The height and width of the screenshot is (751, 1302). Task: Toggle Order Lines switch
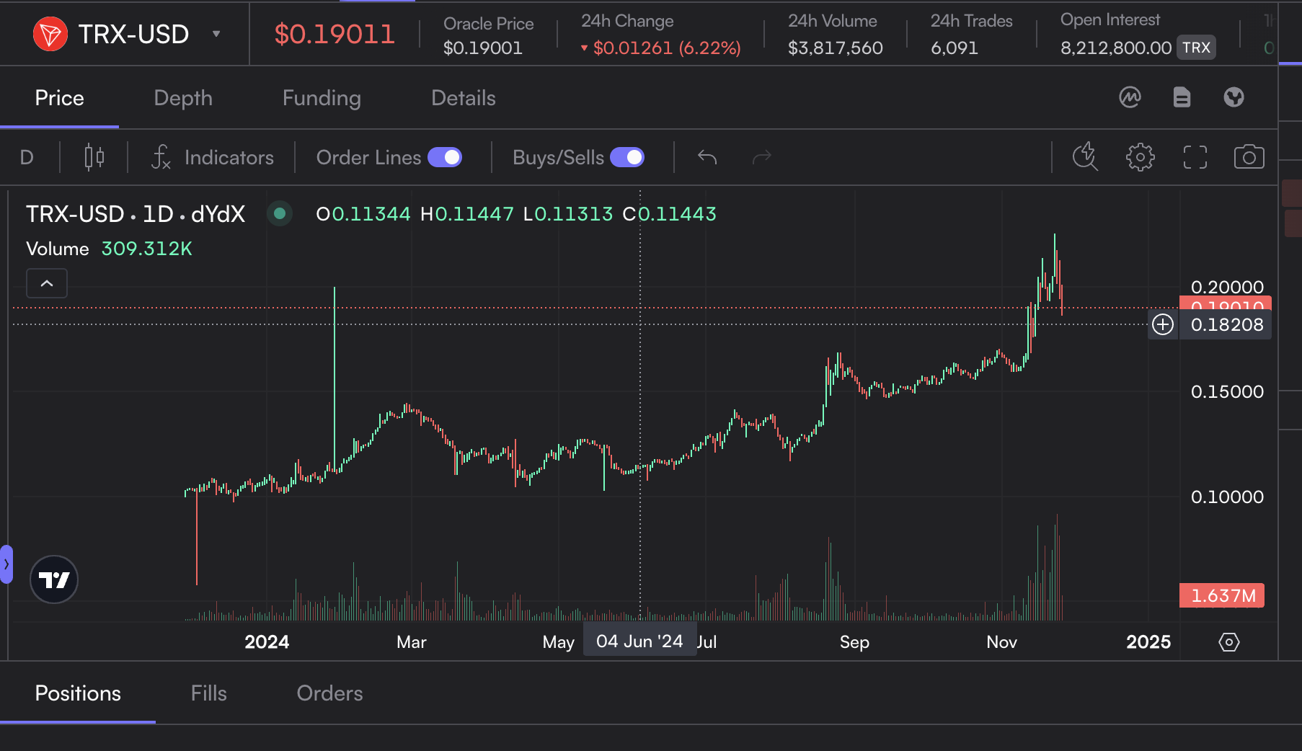point(445,157)
